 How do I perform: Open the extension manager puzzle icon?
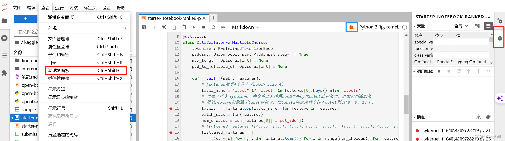(x=4, y=73)
